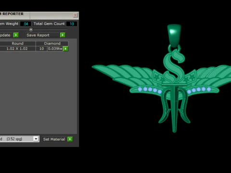The height and width of the screenshot is (173, 231).
Task: Click the central sword blade of the pendant
Action: point(174,109)
